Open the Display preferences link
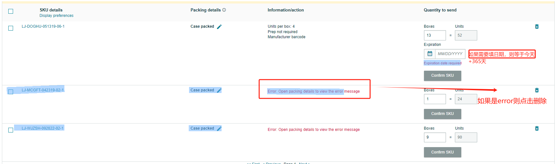Image resolution: width=555 pixels, height=164 pixels. [56, 16]
